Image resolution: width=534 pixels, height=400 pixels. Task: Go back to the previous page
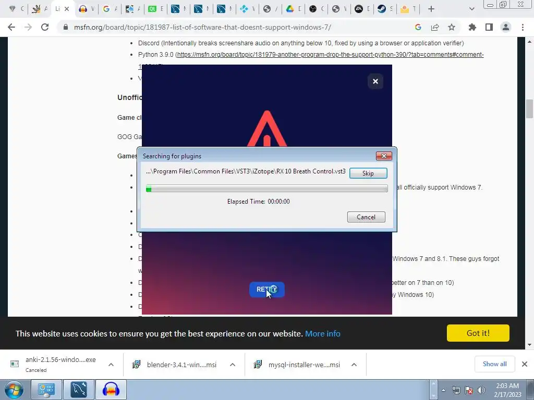click(11, 27)
